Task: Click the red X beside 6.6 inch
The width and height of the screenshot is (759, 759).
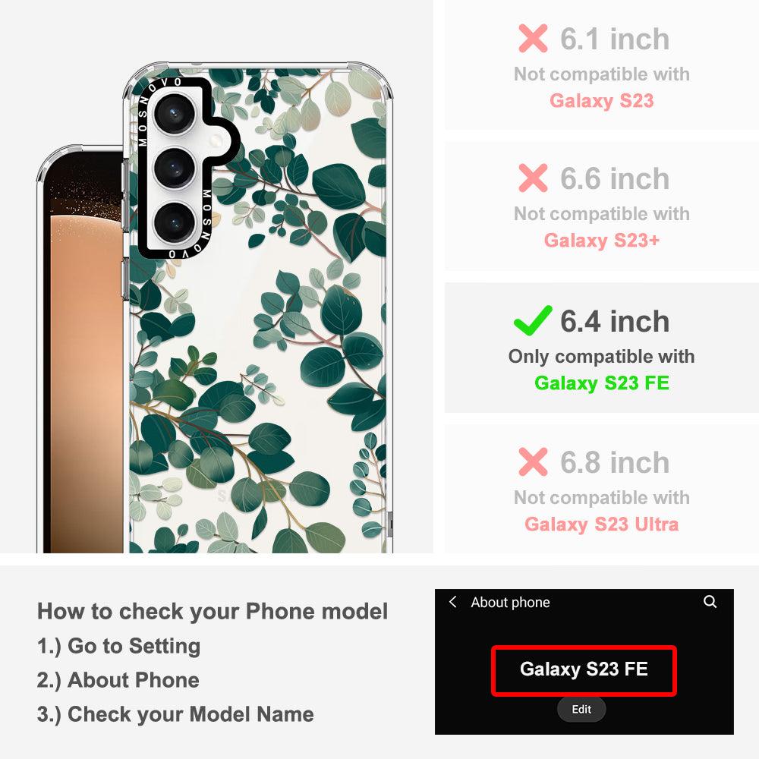Action: 533,178
